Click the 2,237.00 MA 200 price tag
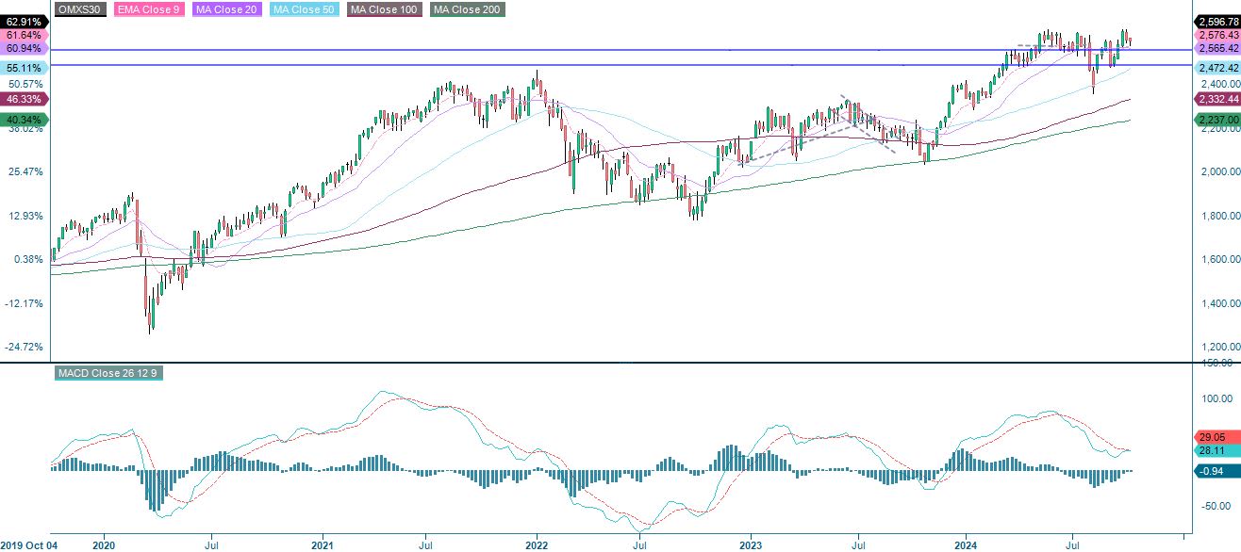Screen dimensions: 1241x552 [x=1216, y=120]
